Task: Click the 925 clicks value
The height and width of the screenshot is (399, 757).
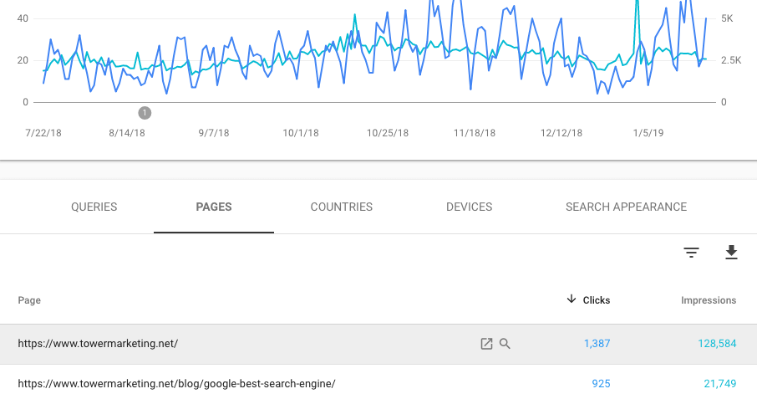Action: 601,384
